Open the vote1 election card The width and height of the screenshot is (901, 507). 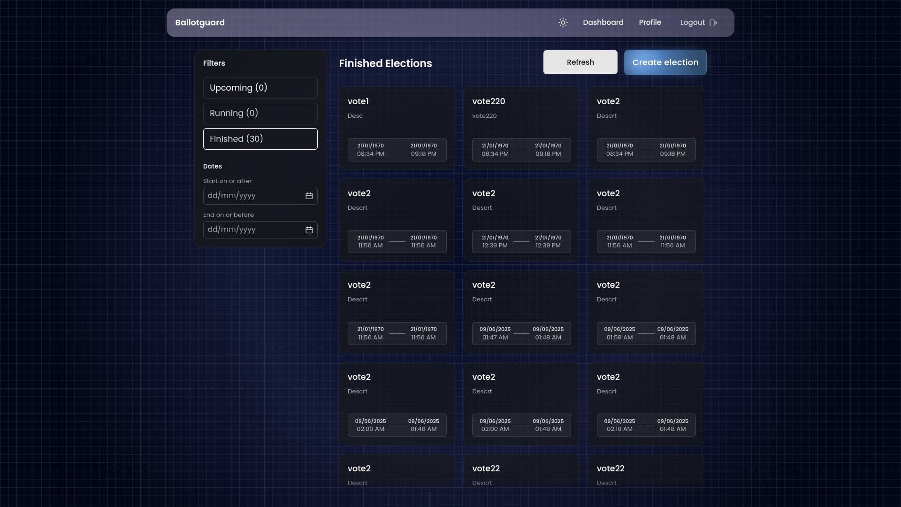pos(397,127)
